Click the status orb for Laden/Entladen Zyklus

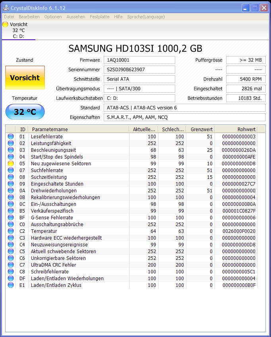coord(11,285)
